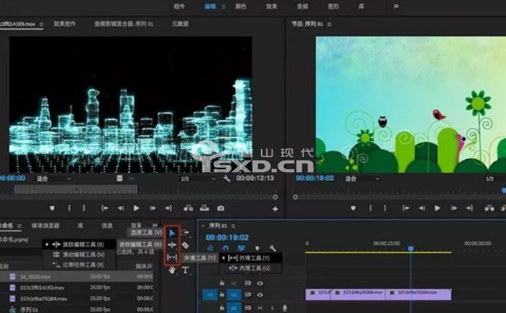Screen dimensions: 506x313
Task: Open source monitor button editor plus
Action: pos(275,209)
